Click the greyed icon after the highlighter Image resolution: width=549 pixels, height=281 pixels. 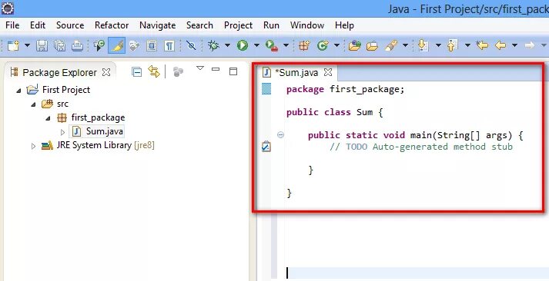(x=135, y=46)
